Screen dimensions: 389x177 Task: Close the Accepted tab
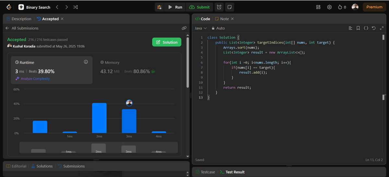coord(62,19)
